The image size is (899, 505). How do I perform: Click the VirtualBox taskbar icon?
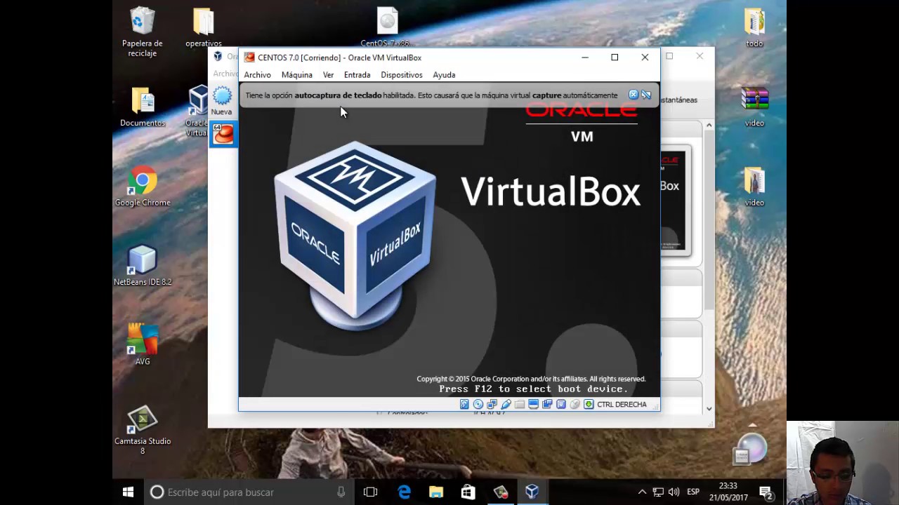point(532,492)
